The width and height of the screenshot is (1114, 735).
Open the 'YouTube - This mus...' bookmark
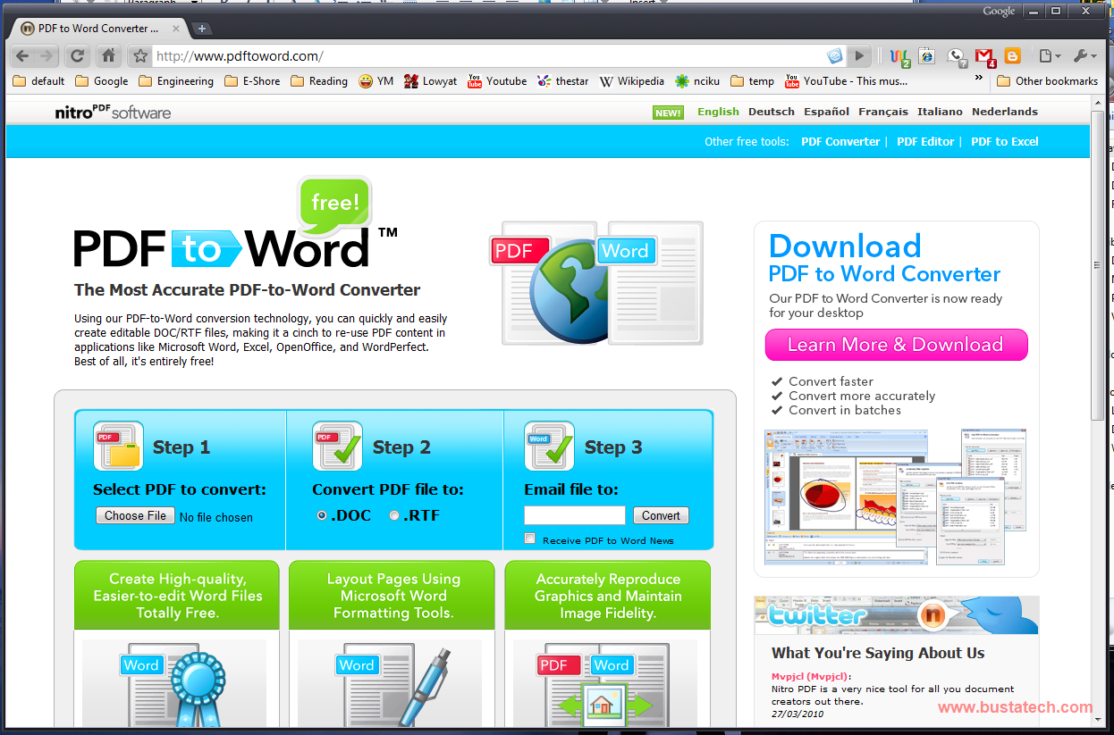(x=847, y=81)
